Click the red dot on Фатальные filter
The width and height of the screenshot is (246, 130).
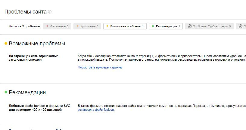click(x=48, y=26)
